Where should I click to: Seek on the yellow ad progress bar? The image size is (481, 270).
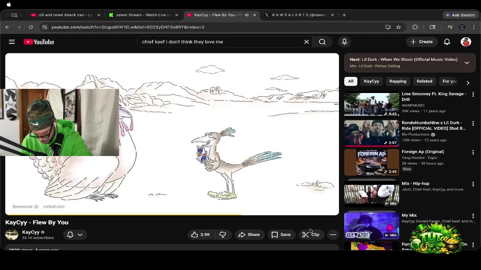(123, 214)
